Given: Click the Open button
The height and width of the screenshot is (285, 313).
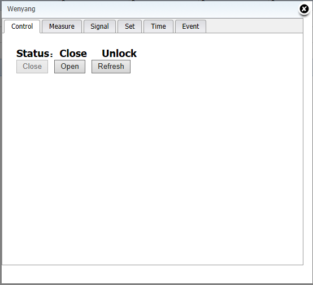Looking at the screenshot, I should 69,67.
